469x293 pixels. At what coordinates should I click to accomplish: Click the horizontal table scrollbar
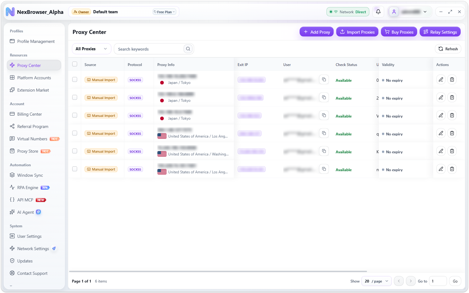218,271
